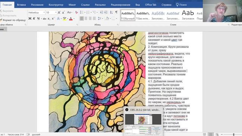Apply red font color
The width and height of the screenshot is (242, 136).
pyautogui.click(x=71, y=19)
